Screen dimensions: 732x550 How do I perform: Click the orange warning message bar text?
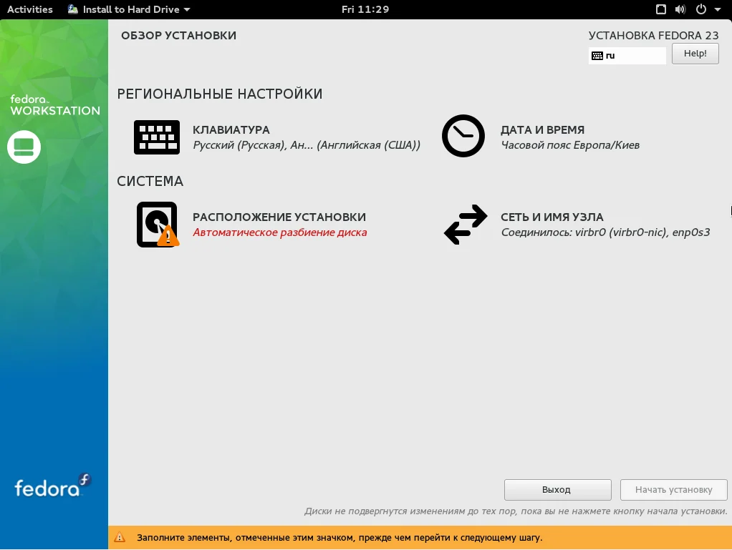[x=339, y=537]
